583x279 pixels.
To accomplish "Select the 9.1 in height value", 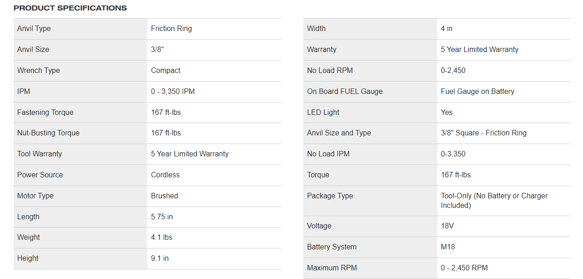I will 160,258.
